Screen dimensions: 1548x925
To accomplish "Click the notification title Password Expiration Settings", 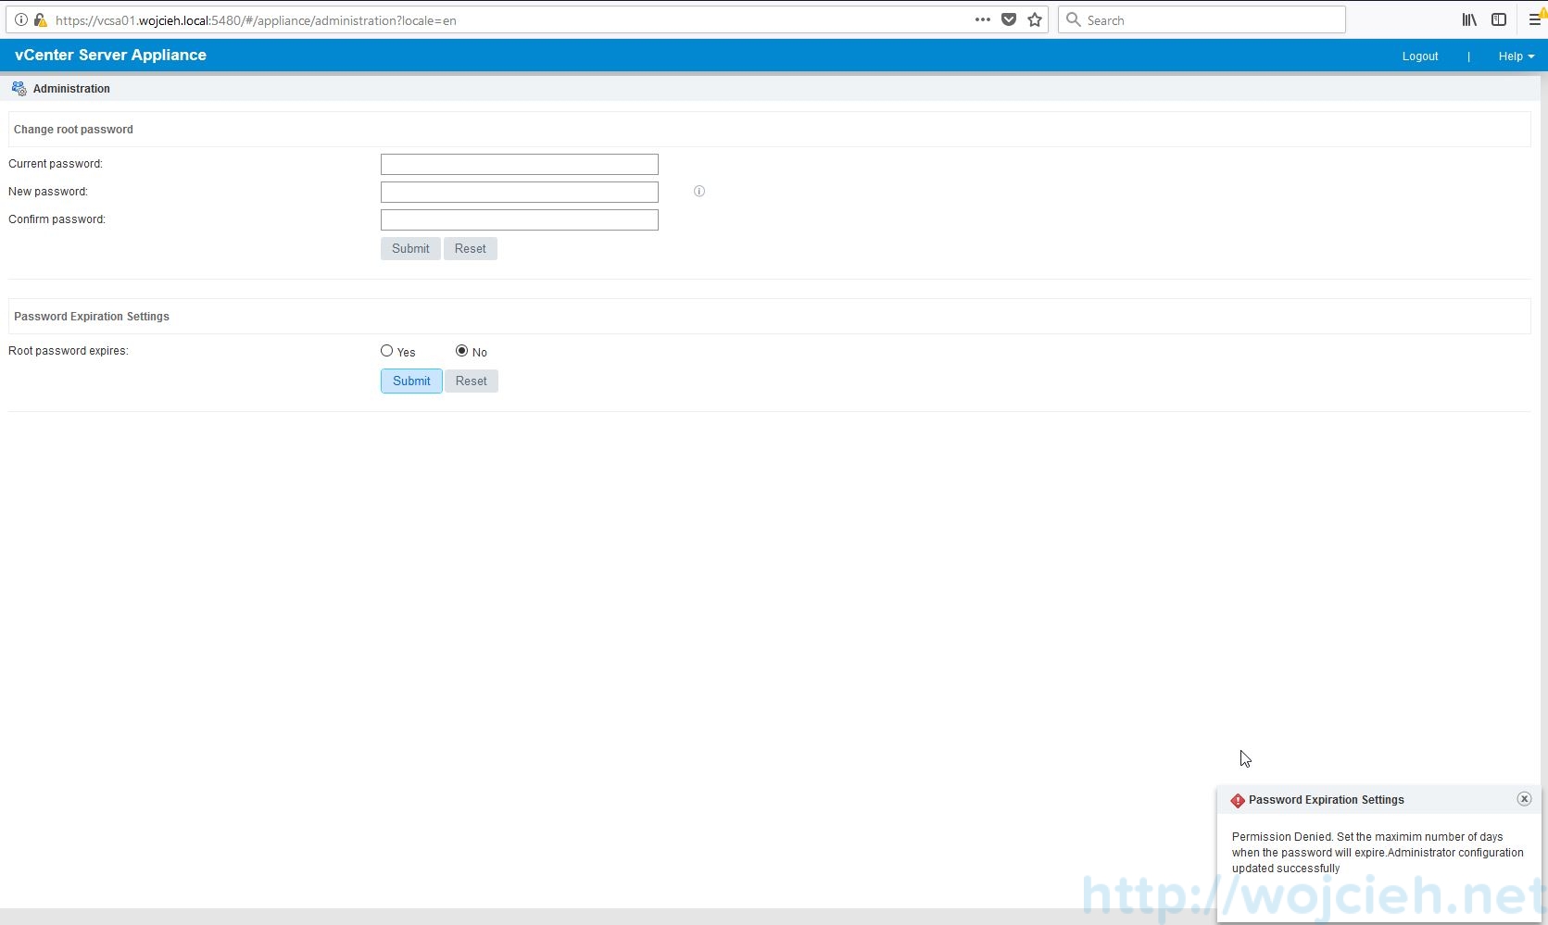I will coord(1327,800).
